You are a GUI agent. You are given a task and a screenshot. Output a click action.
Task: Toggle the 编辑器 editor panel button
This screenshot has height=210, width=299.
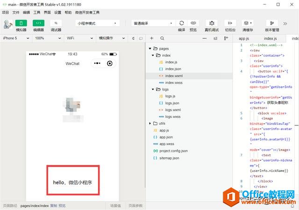click(38, 23)
